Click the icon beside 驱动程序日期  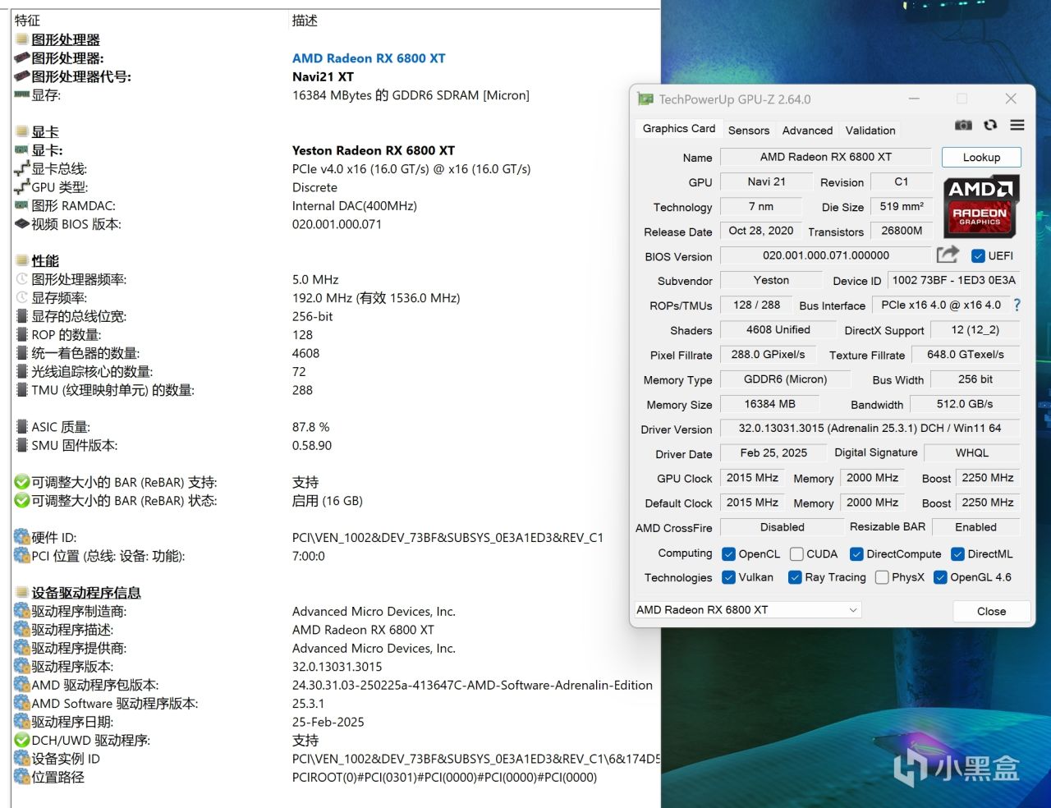22,722
